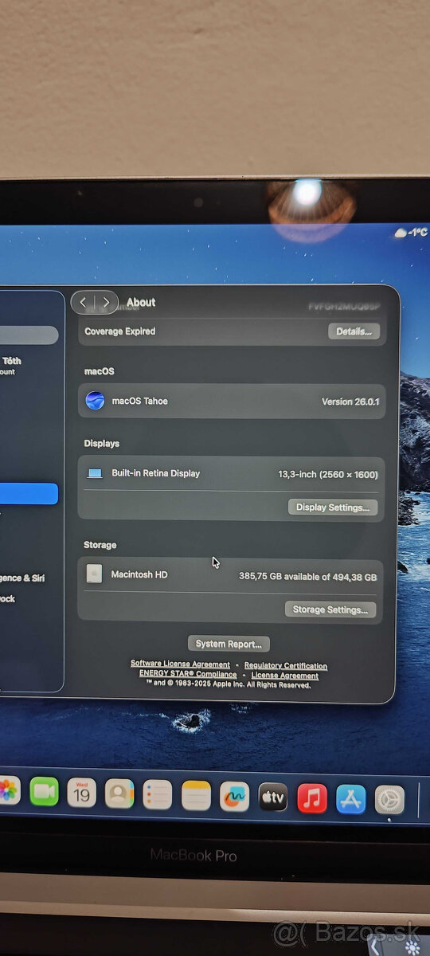Viewport: 430px width, 956px height.
Task: Open the Software License Agreement link
Action: pyautogui.click(x=180, y=664)
